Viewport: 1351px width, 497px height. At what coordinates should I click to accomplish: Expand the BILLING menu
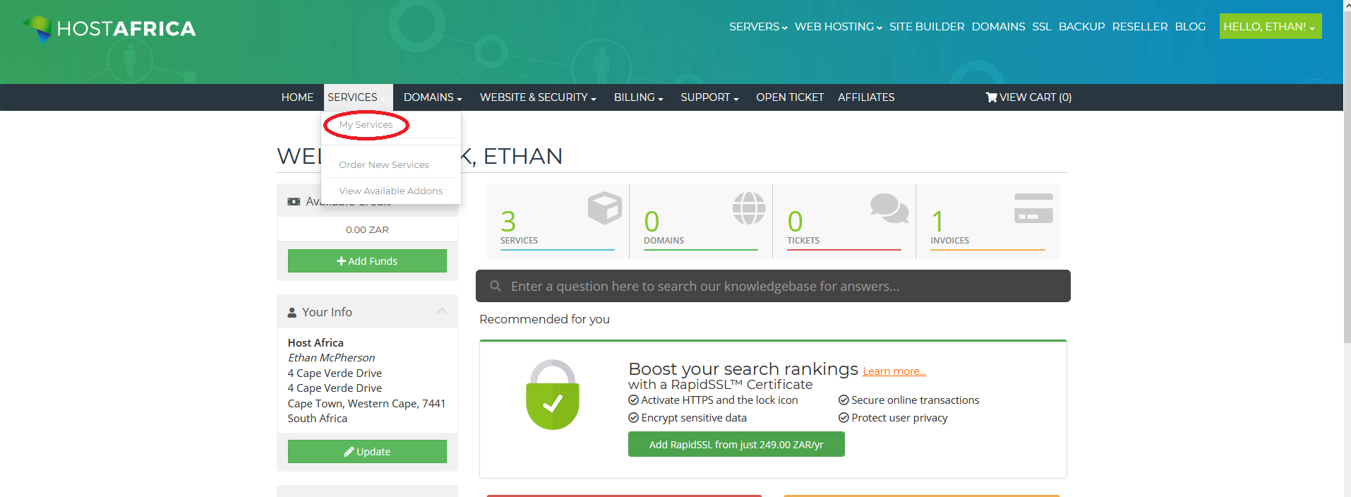639,97
